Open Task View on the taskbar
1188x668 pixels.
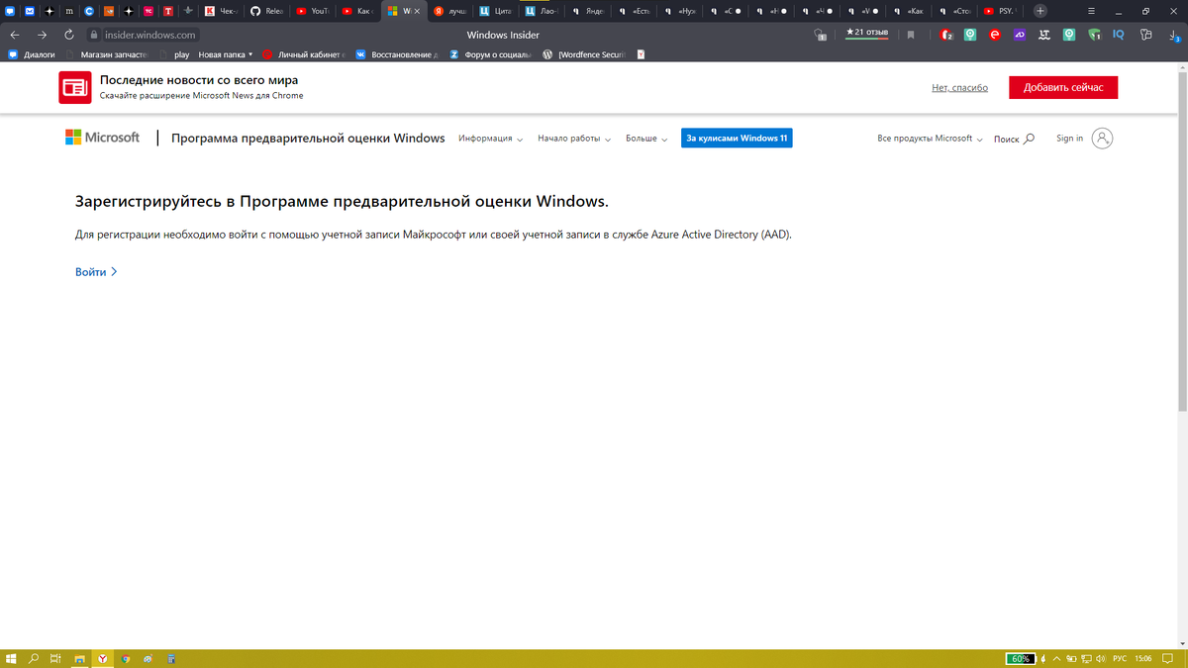[x=56, y=658]
